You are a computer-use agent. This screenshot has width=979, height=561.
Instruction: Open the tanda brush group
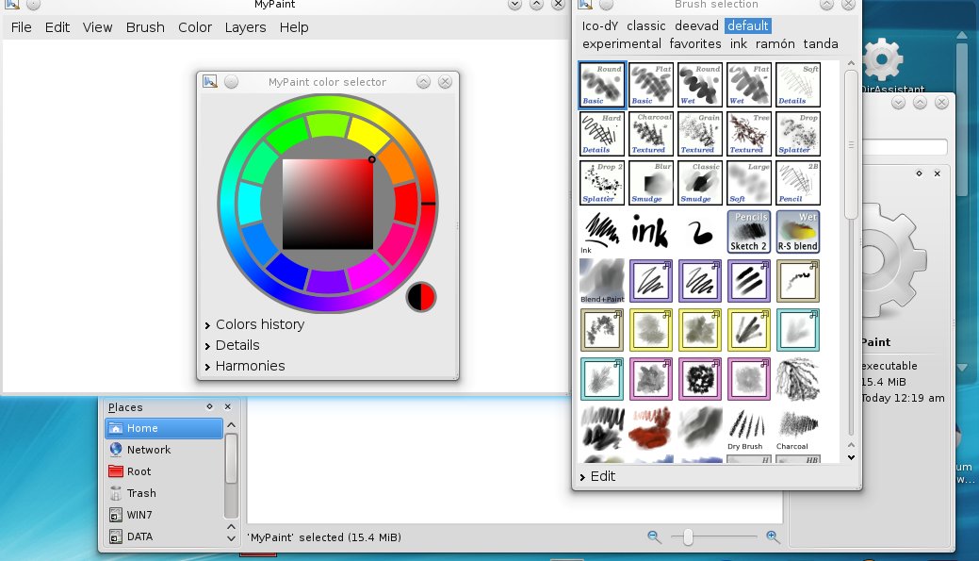pyautogui.click(x=821, y=43)
